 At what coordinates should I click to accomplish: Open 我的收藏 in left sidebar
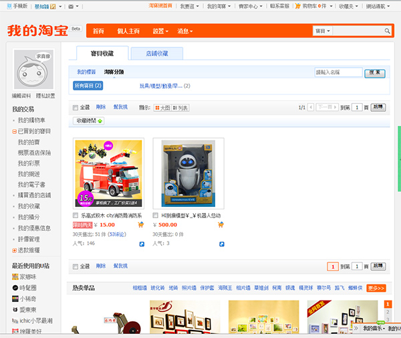29,206
